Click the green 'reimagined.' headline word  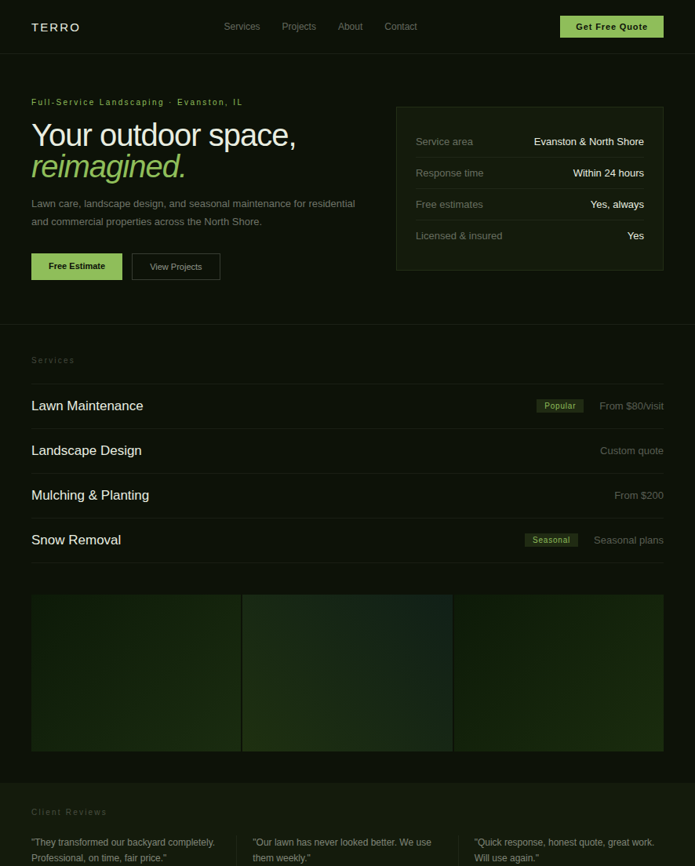[x=108, y=166]
